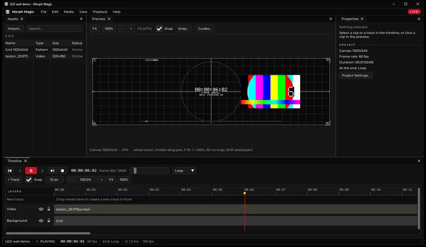Step back one frame
Image resolution: width=426 pixels, height=247 pixels.
tap(20, 170)
